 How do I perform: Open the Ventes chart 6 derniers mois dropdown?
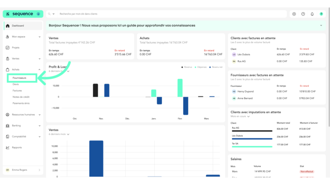coord(59,134)
